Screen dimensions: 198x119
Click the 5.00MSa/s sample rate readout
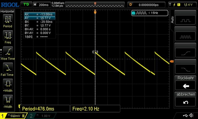58,3
